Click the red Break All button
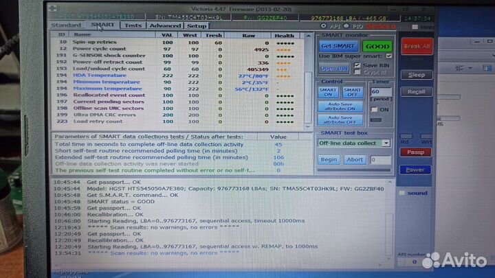 417,47
